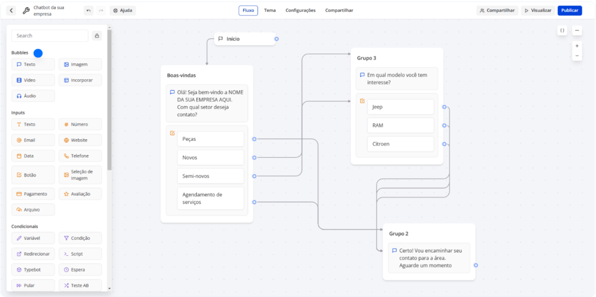The height and width of the screenshot is (297, 596).
Task: Select the Email input block
Action: (x=33, y=140)
